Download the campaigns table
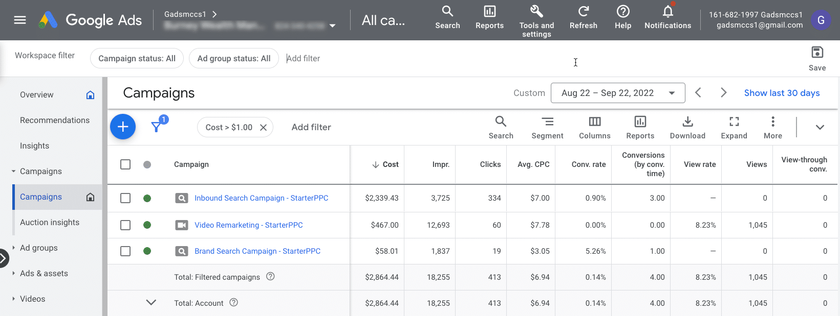 click(x=687, y=128)
